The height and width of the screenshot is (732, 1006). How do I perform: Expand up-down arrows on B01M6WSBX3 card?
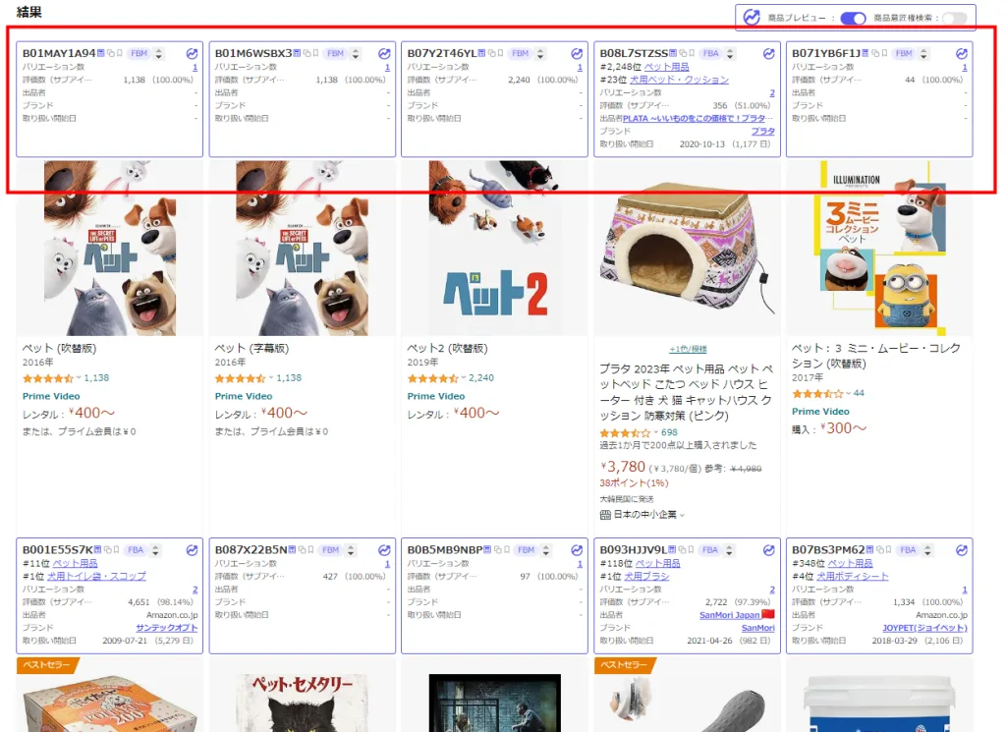(356, 54)
